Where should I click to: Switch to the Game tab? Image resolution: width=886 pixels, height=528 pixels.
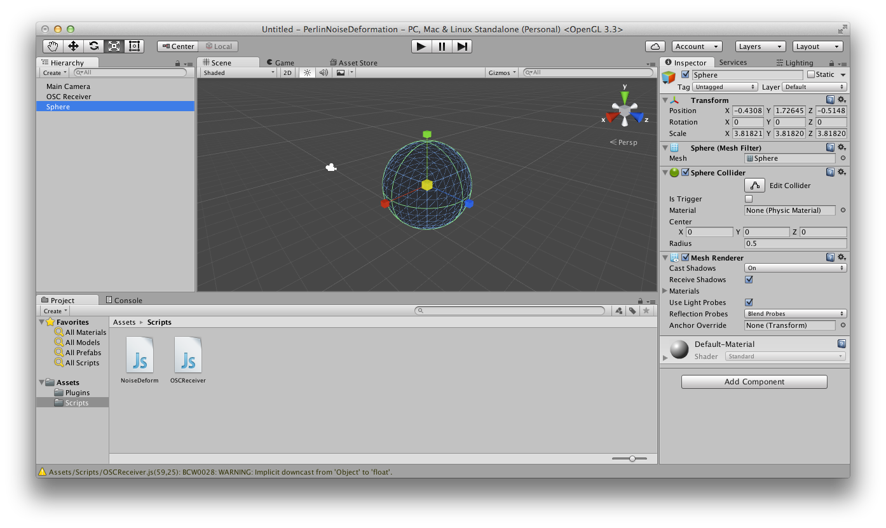coord(280,63)
